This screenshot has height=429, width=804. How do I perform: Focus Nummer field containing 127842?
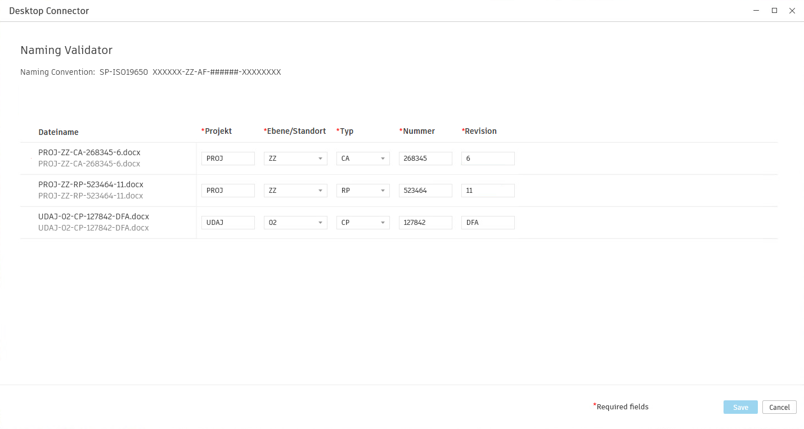(425, 223)
